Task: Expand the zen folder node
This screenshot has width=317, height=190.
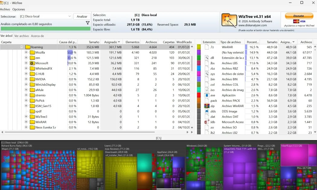Action: pos(26,58)
